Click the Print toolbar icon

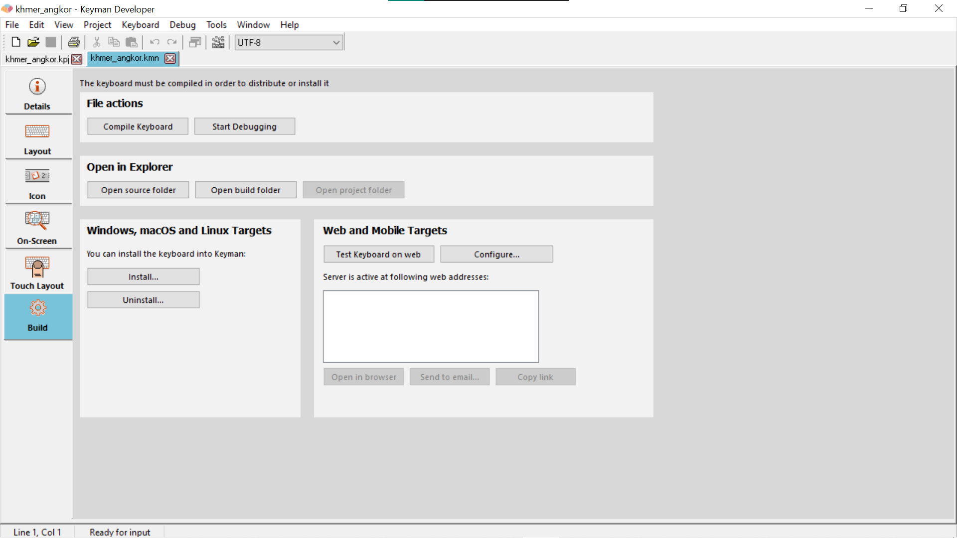[x=74, y=42]
